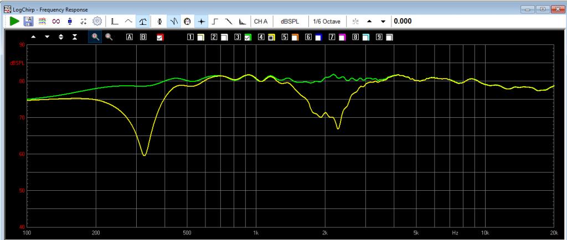Select cursor A button
567x240 pixels.
tap(130, 37)
